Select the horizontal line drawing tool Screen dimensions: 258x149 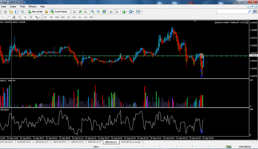tap(2, 17)
